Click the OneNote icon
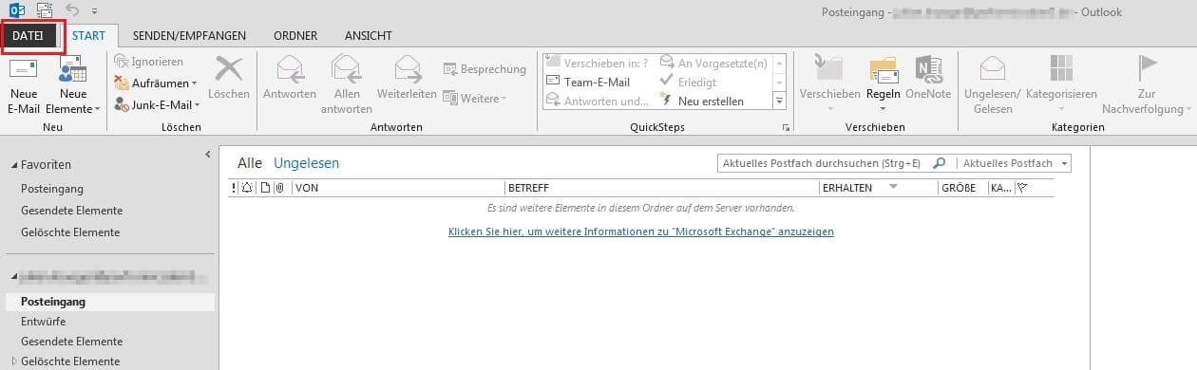This screenshot has height=370, width=1197. pyautogui.click(x=928, y=70)
